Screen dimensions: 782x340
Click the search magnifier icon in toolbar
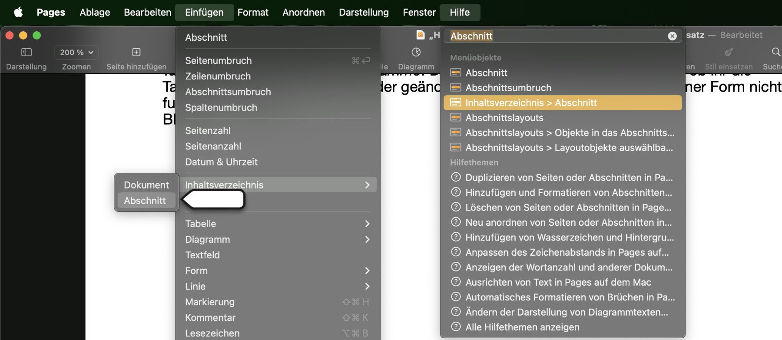coord(775,52)
